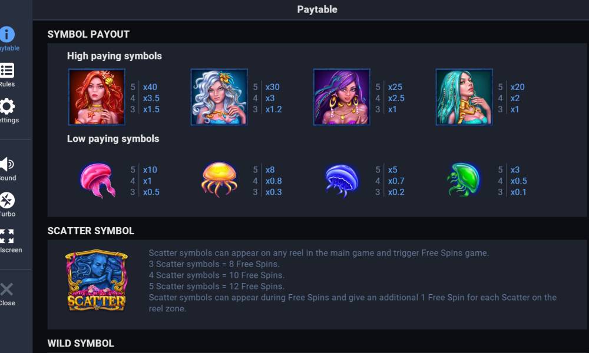589x353 pixels.
Task: Toggle Turbo mode icon
Action: click(7, 201)
